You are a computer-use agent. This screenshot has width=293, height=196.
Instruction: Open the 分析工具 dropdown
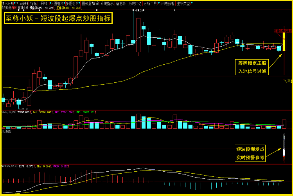tap(151, 3)
